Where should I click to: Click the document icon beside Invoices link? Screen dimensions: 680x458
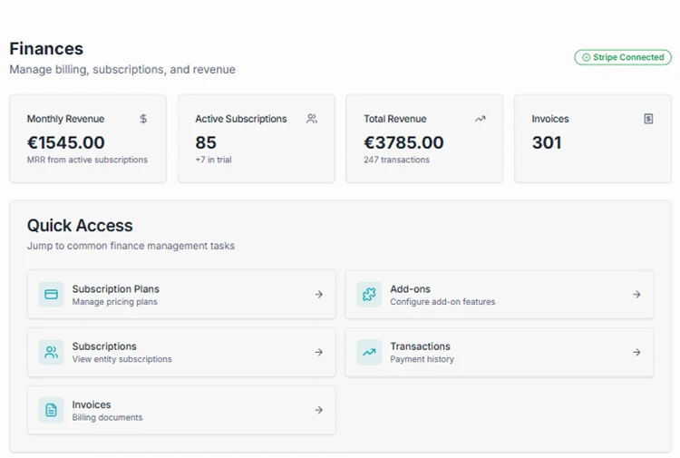pos(52,410)
